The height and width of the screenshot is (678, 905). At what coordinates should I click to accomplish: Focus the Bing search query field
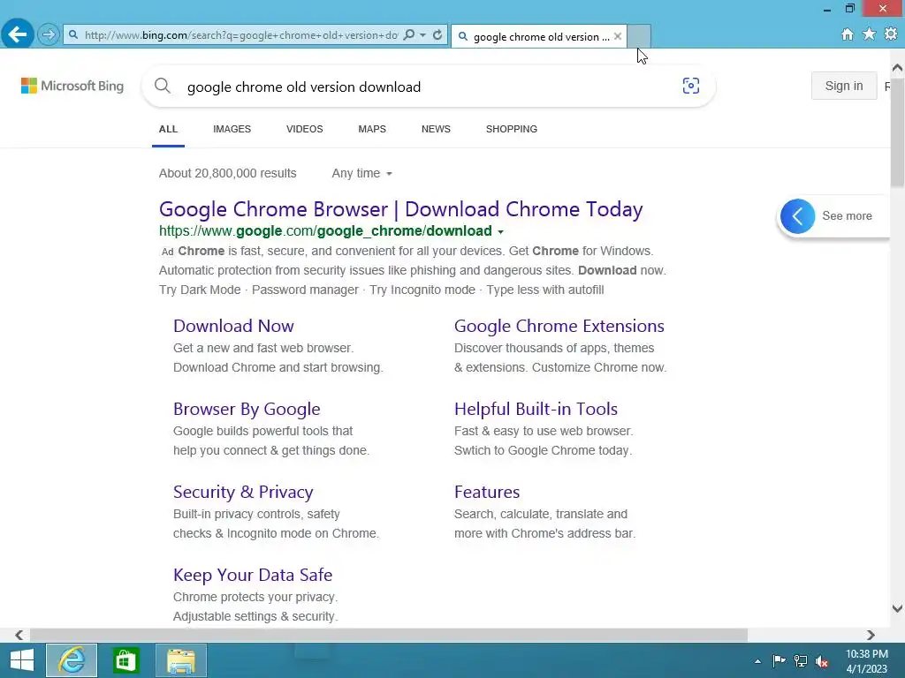[x=427, y=87]
